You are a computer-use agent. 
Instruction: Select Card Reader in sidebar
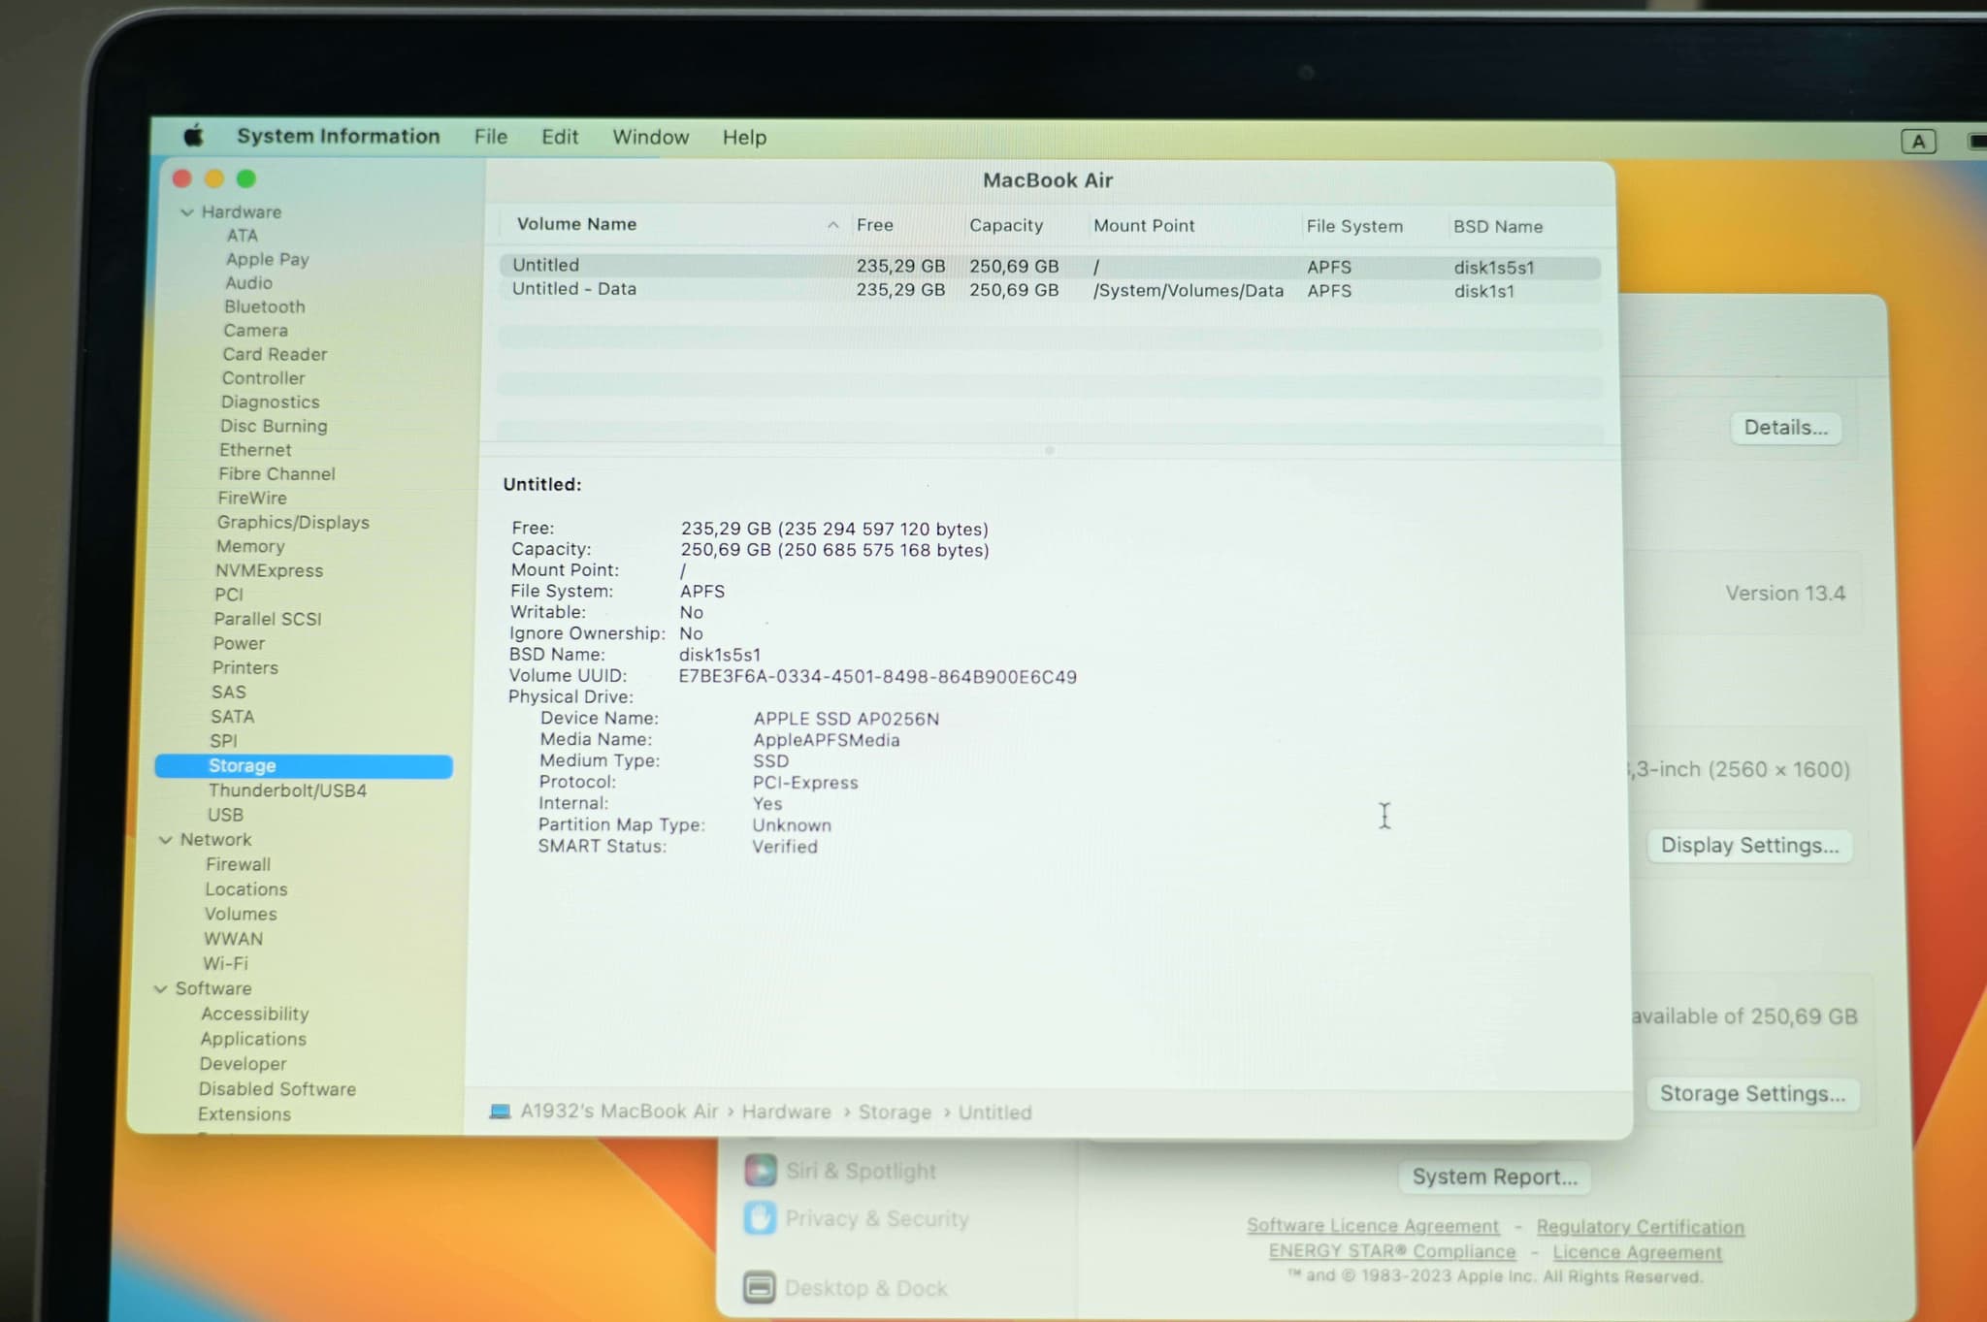[x=275, y=355]
